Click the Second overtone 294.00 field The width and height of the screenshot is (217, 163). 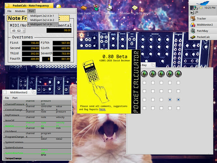tap(31, 48)
